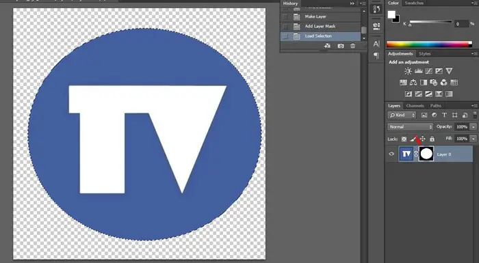Screen dimensions: 479x263
Task: Toggle lock transparent pixels
Action: click(x=404, y=139)
